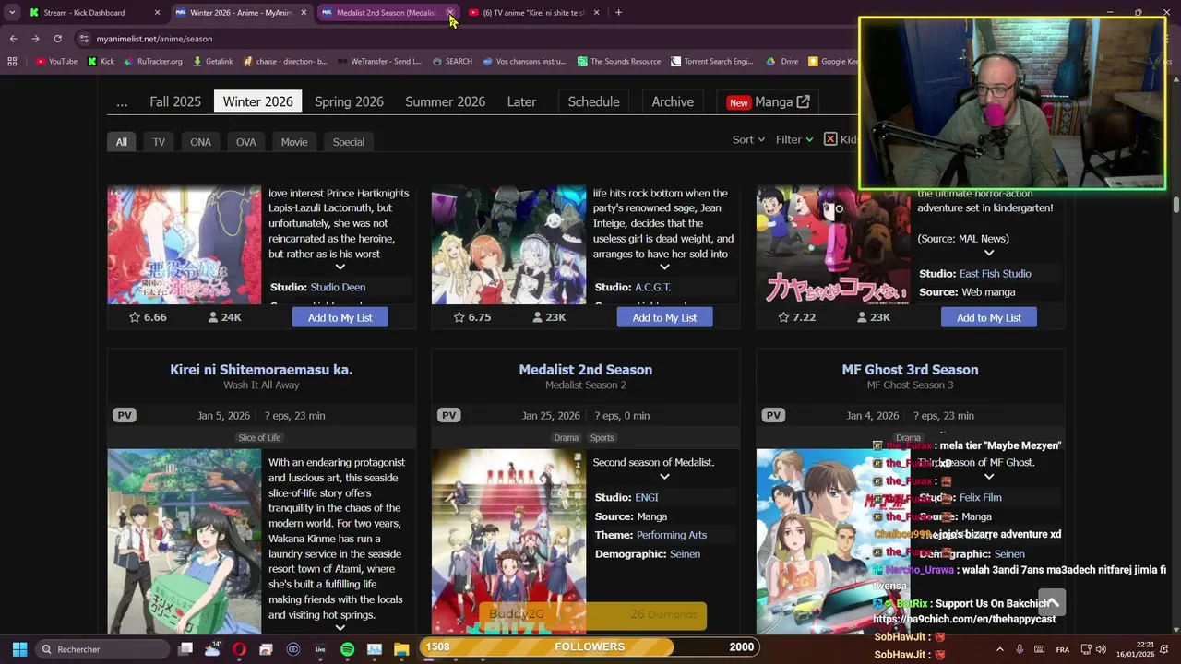Open the Archive tab
The width and height of the screenshot is (1181, 664).
click(673, 101)
